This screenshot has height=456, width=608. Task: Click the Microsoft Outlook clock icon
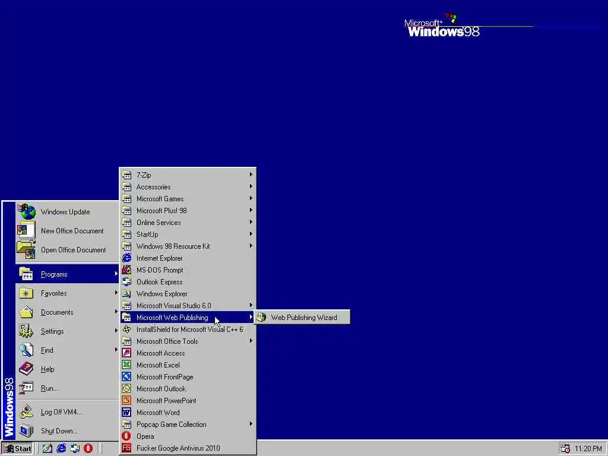point(127,388)
